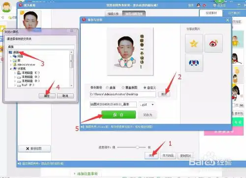Screen dimensions: 246x178
Task: Click 保存 at the main window bottom
Action: (152, 155)
